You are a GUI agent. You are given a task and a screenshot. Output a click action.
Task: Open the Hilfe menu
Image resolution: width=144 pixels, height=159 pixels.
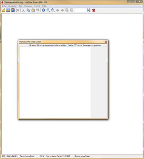pyautogui.click(x=44, y=6)
